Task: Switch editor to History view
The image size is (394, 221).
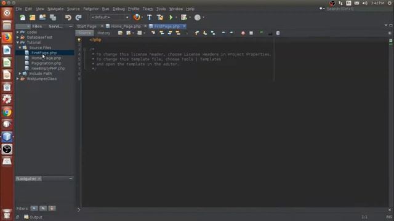Action: (x=103, y=33)
